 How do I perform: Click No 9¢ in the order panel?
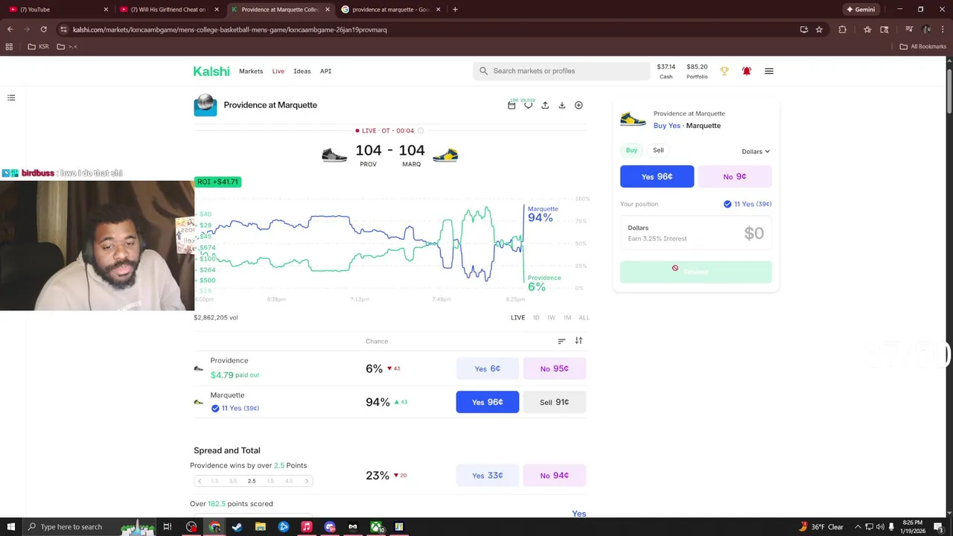pos(735,176)
